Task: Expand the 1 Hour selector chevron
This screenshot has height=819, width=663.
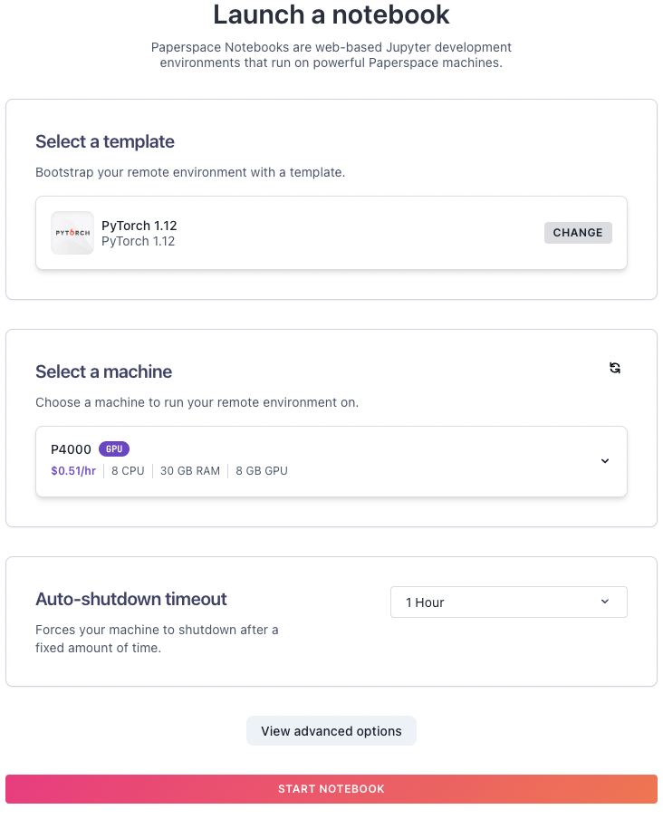Action: click(607, 602)
